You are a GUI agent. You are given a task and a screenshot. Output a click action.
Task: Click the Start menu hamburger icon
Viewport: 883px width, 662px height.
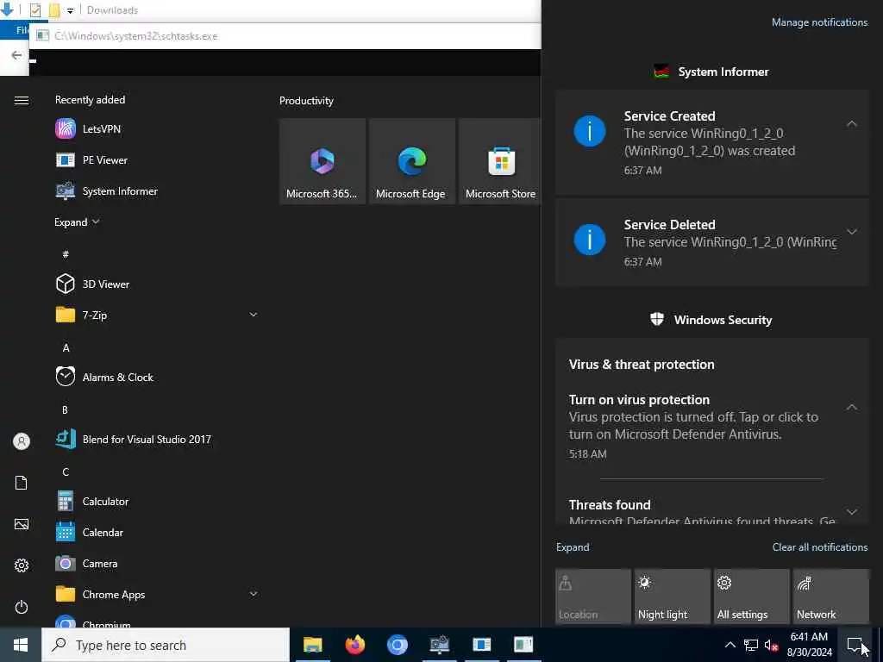click(22, 100)
